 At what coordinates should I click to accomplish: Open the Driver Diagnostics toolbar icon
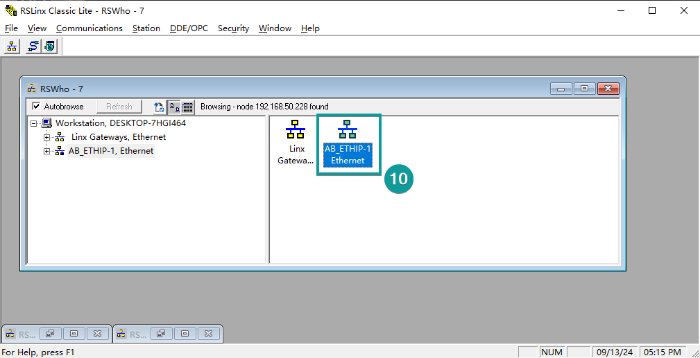pyautogui.click(x=49, y=47)
